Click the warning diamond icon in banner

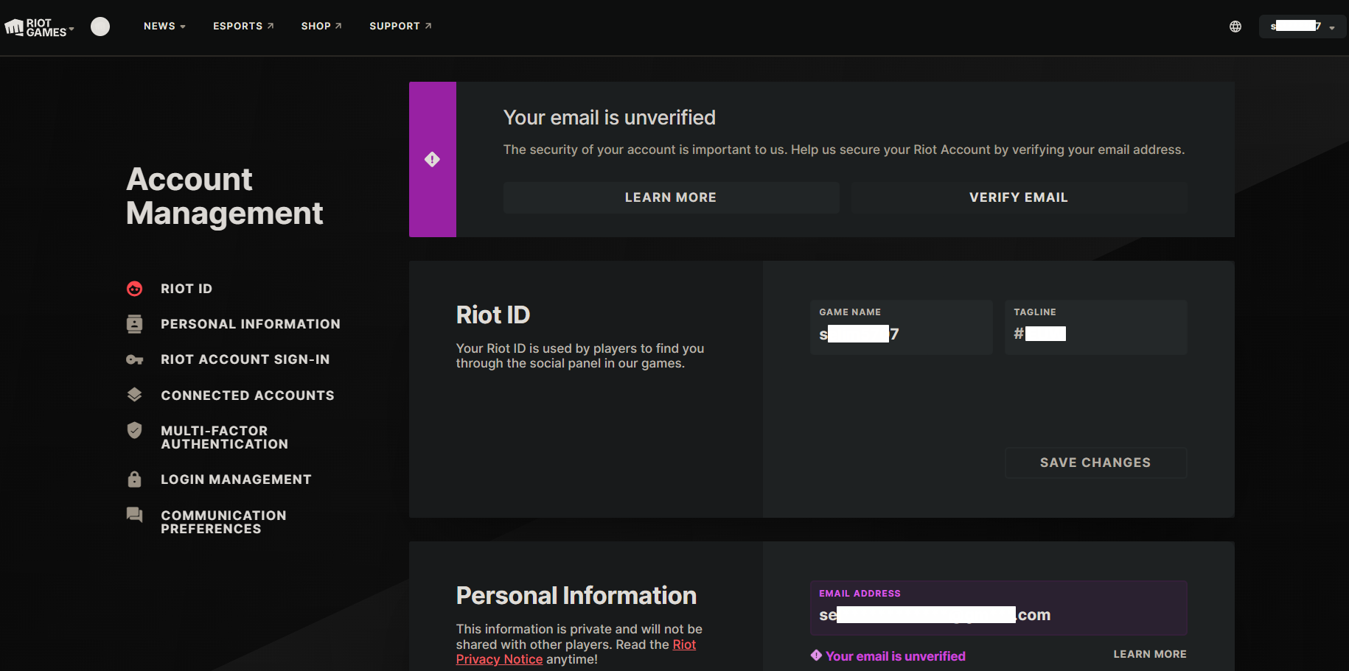point(432,159)
